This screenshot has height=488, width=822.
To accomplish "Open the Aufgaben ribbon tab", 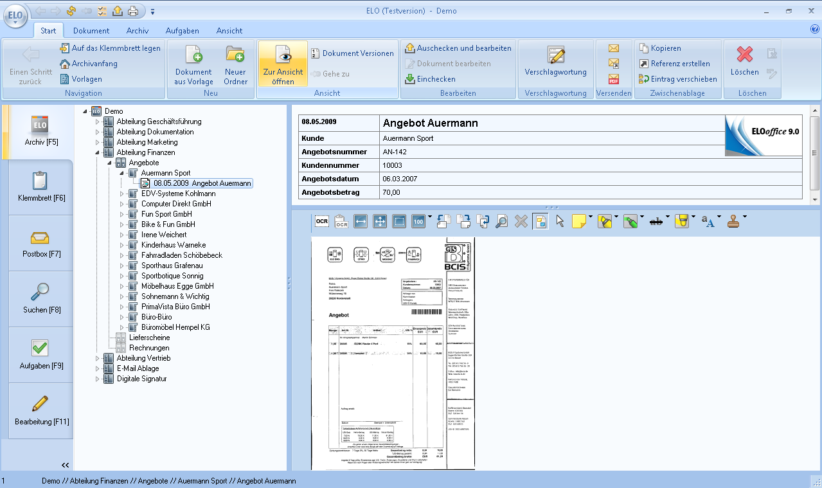I will click(x=182, y=30).
